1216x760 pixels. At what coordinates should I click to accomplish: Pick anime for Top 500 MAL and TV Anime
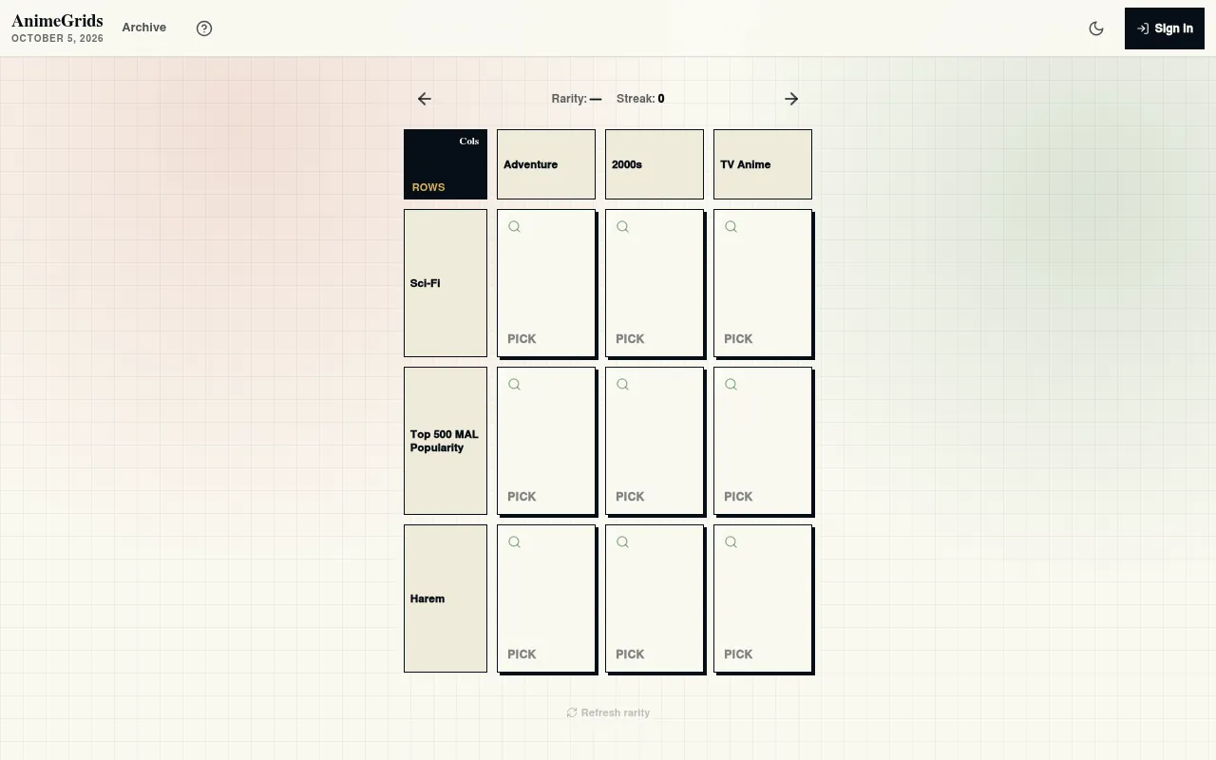pyautogui.click(x=763, y=441)
